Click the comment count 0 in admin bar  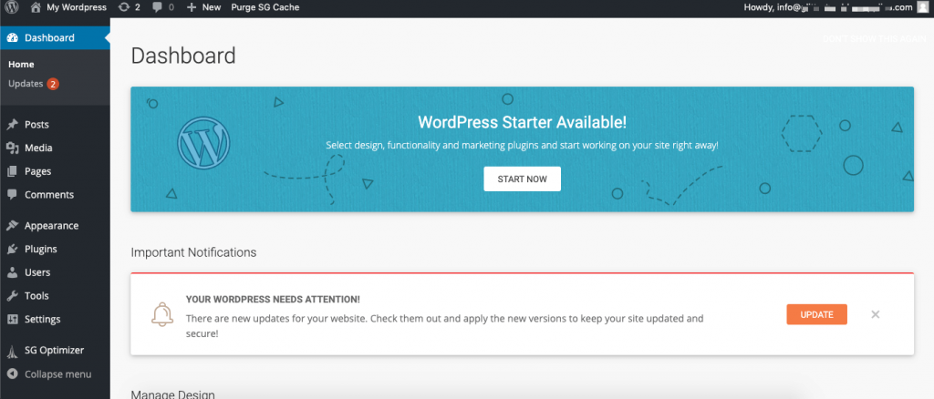[171, 7]
